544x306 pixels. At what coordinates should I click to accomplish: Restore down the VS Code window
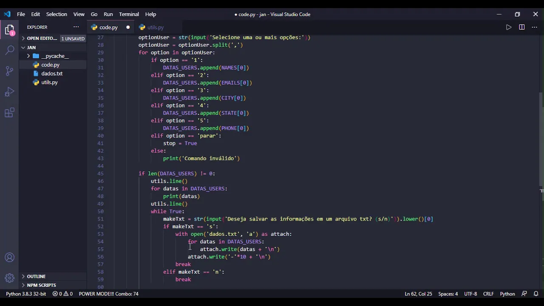coord(517,14)
